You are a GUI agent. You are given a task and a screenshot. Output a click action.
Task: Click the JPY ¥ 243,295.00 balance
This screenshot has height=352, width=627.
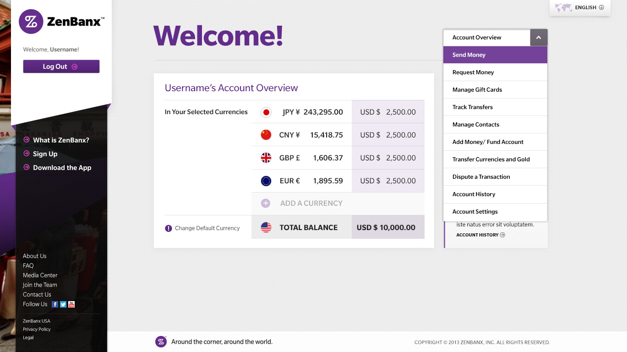tap(313, 112)
